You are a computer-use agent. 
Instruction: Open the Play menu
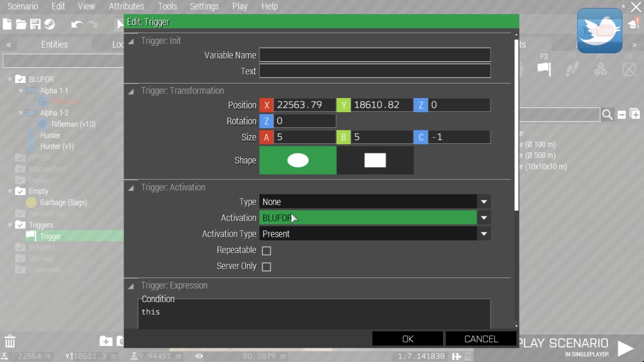coord(240,7)
